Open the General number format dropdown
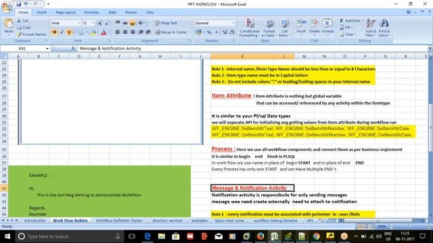The image size is (433, 243). click(233, 23)
